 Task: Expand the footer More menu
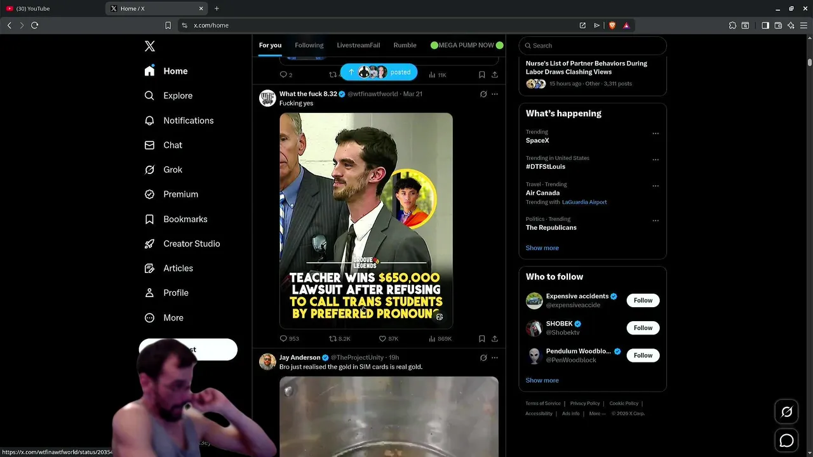point(597,414)
